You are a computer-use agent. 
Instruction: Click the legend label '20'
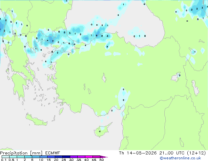coord(56,160)
